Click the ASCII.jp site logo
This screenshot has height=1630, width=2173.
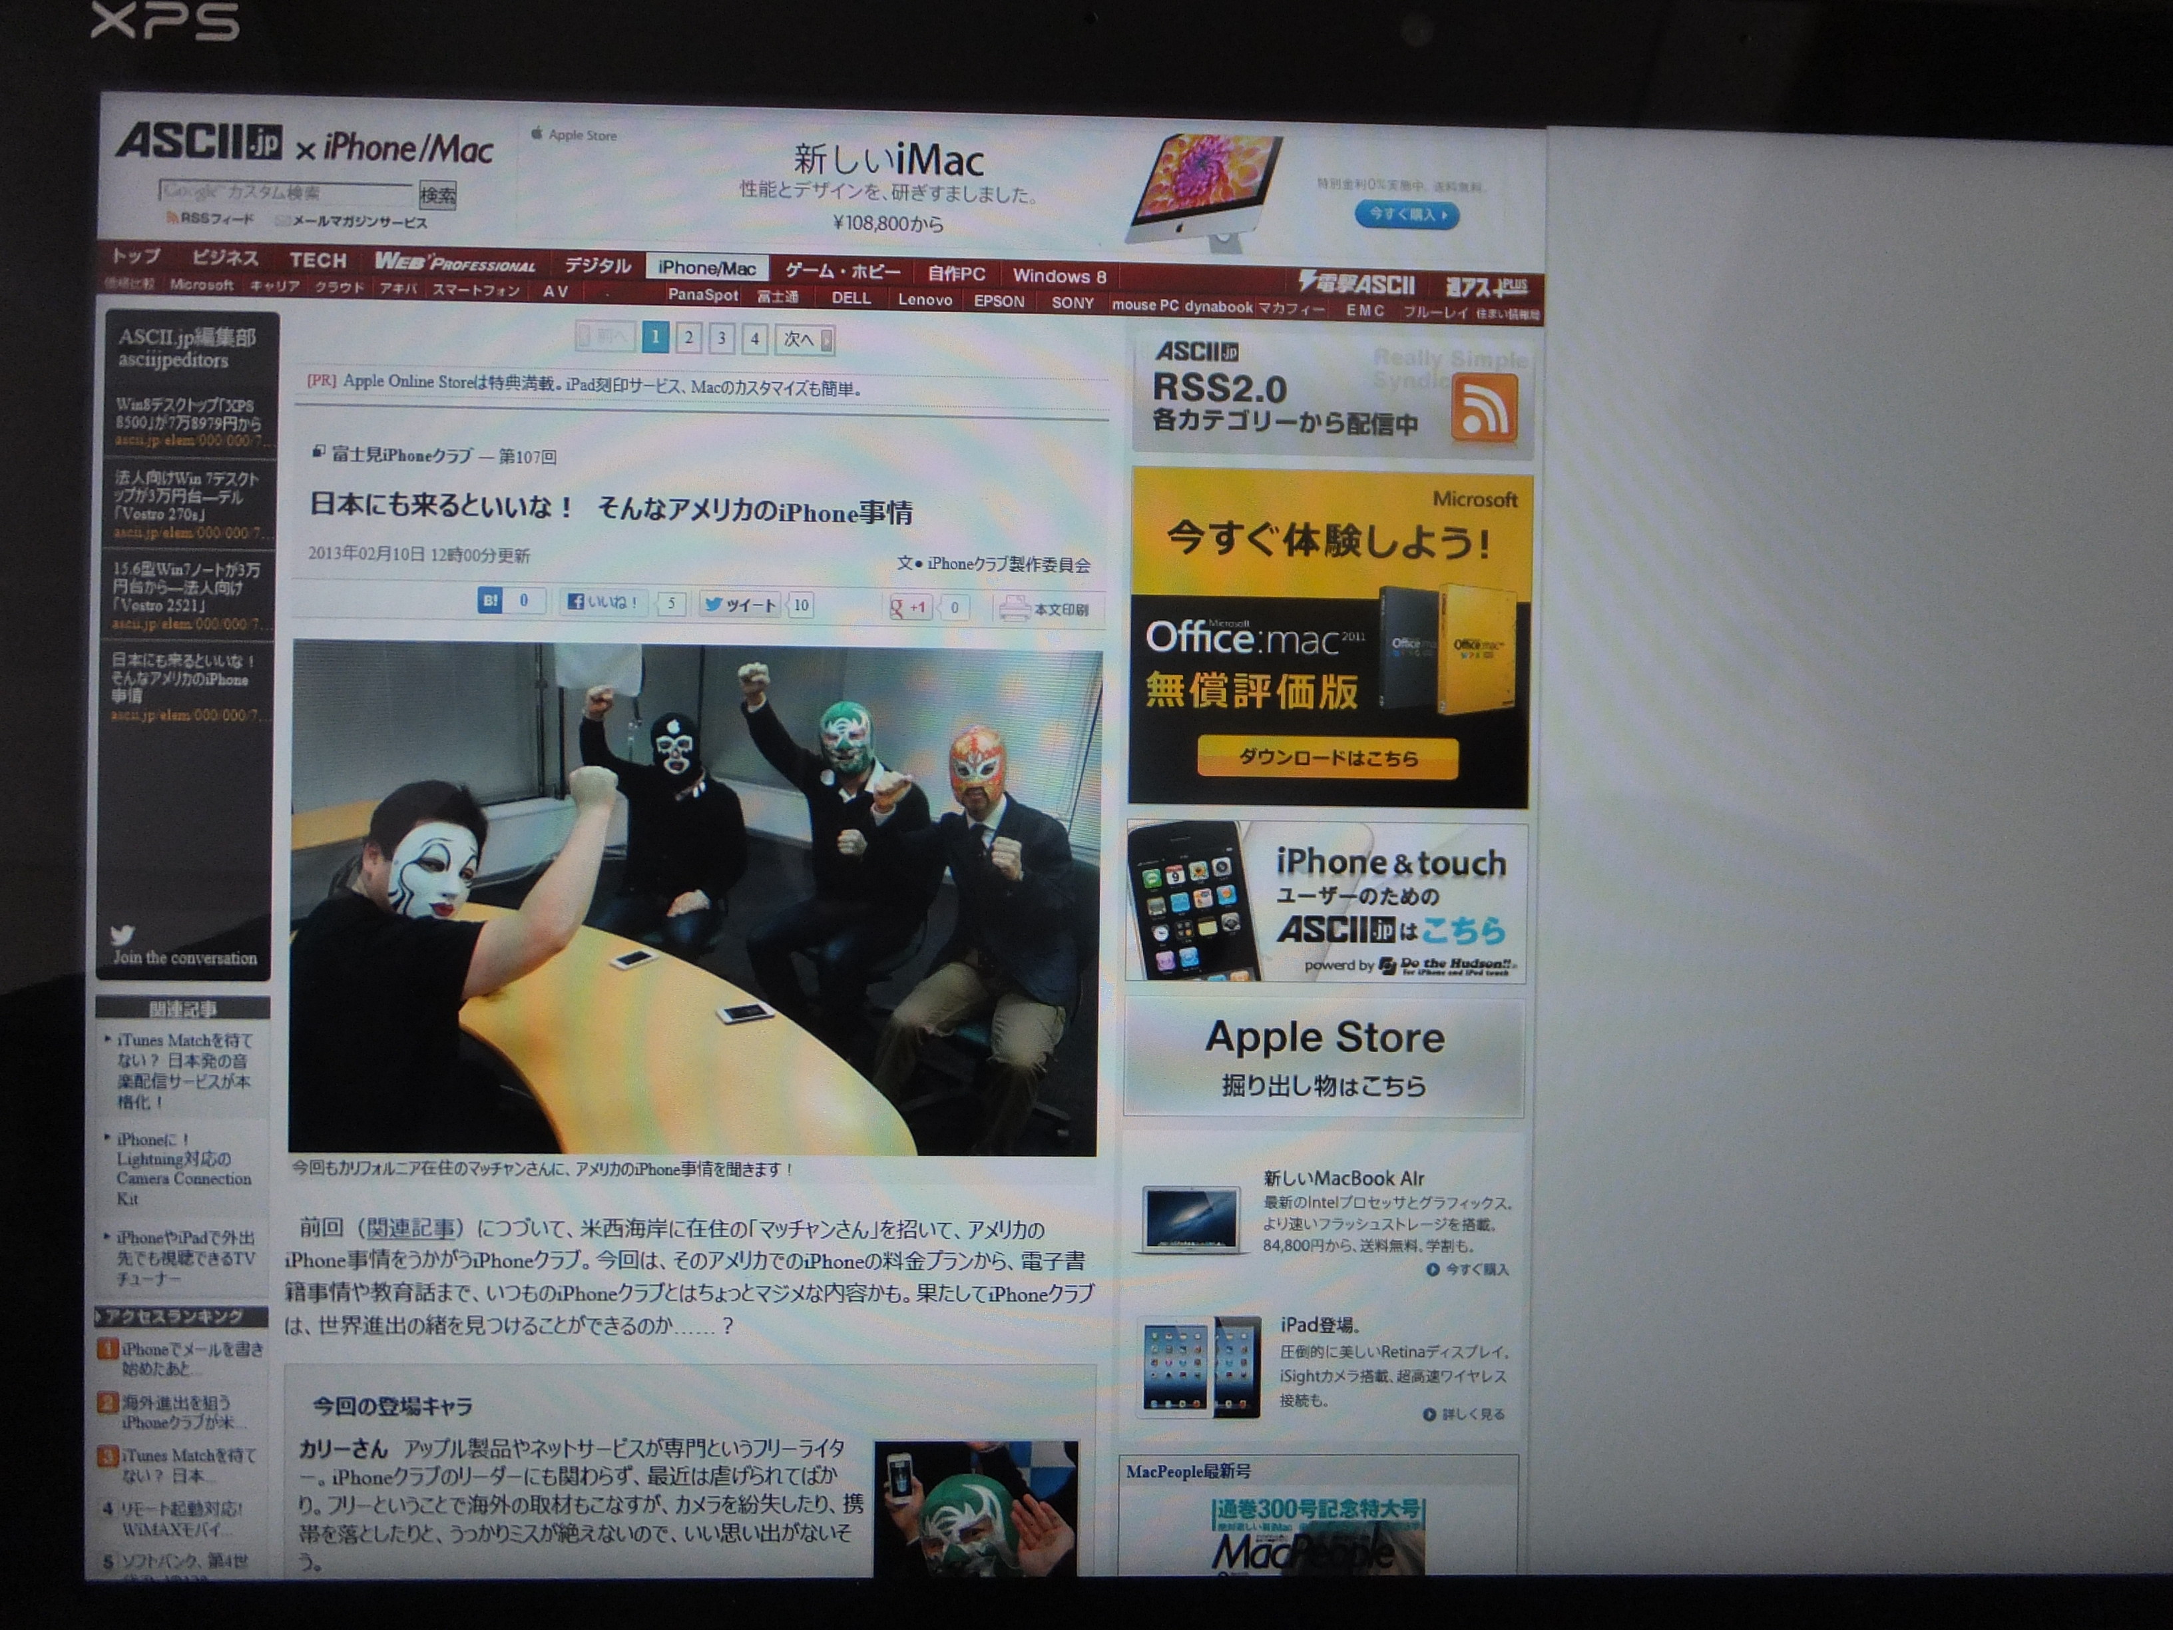tap(200, 142)
